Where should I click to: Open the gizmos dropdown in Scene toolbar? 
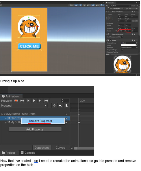pos(102,5)
